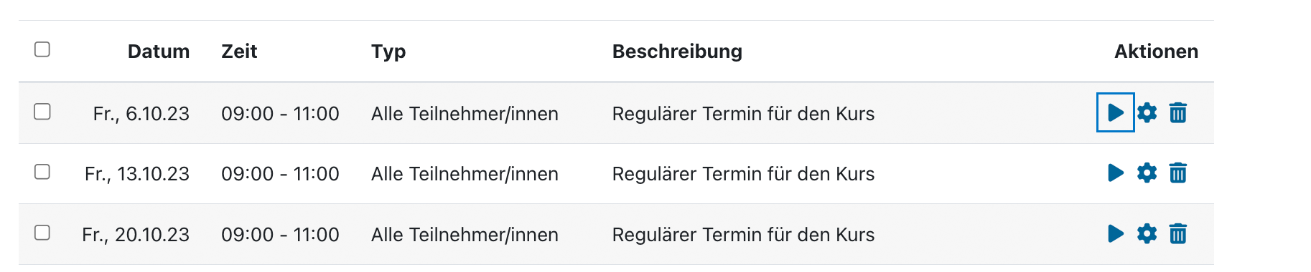
Task: Click the play icon for 20.10.23
Action: click(1115, 233)
